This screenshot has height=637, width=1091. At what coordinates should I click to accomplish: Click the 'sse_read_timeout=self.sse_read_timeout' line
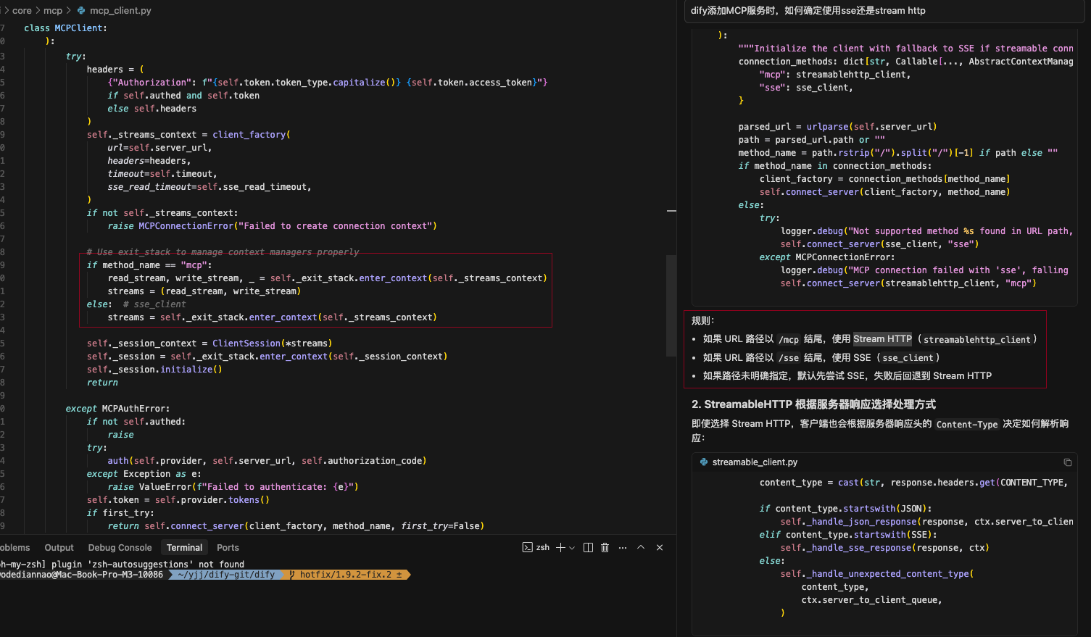click(x=210, y=187)
